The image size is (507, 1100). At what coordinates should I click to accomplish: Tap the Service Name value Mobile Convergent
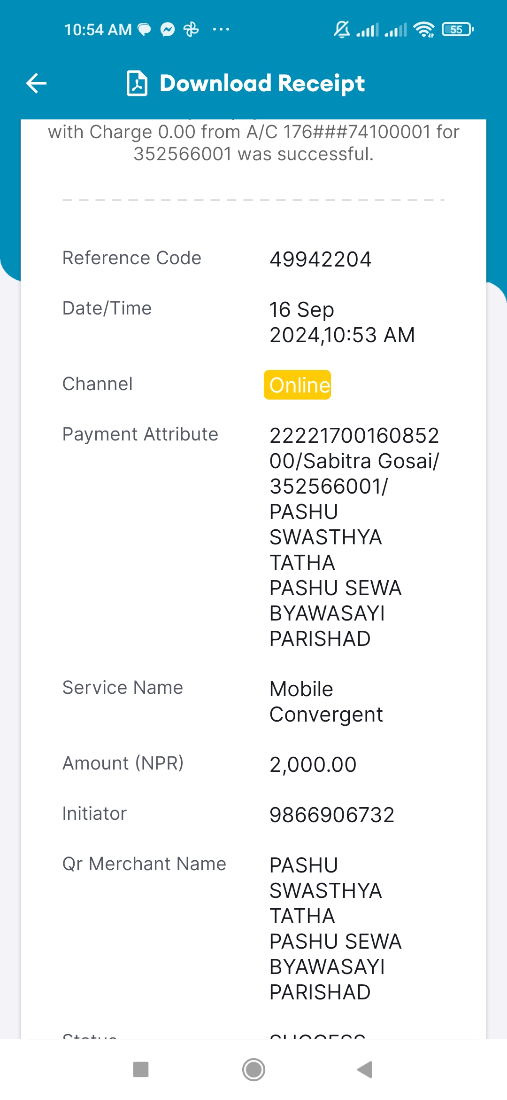[326, 702]
